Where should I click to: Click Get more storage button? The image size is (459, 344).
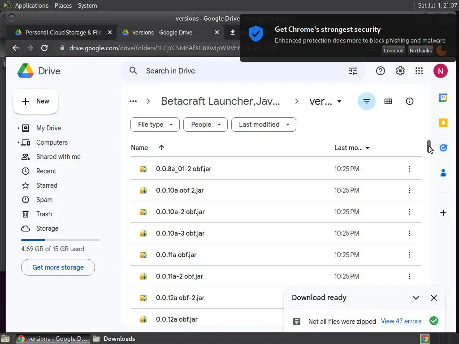pos(58,267)
